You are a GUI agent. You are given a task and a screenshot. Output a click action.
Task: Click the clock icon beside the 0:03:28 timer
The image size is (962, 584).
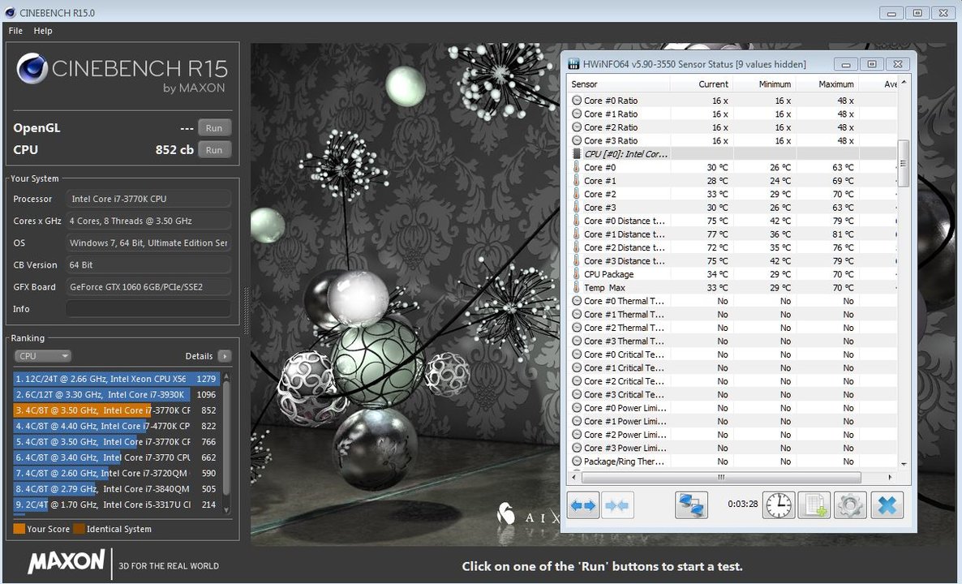(779, 505)
